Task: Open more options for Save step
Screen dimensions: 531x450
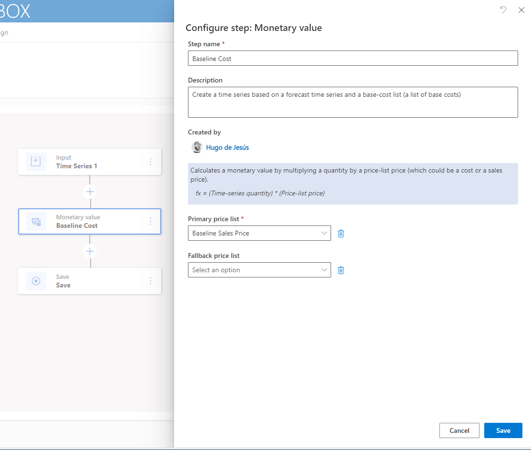Action: (151, 281)
